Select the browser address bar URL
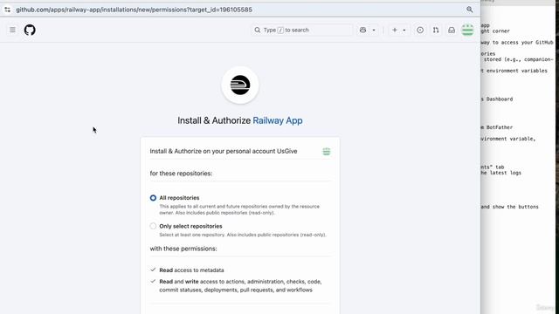 coord(134,10)
